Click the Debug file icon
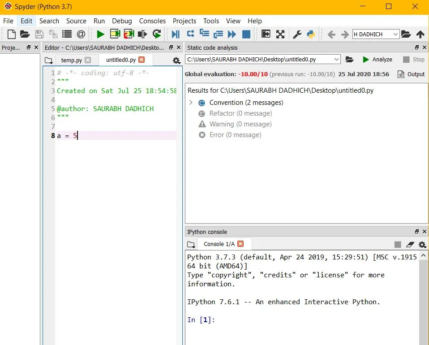Screen dimensions: 429x345 tap(176, 34)
